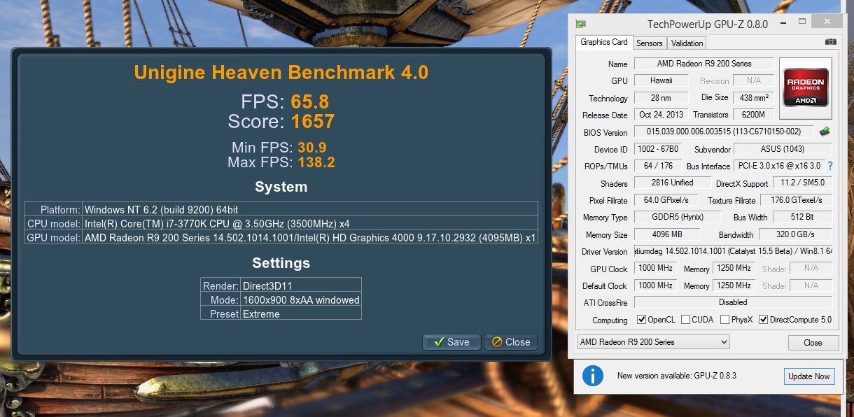Click the GPU model row in Heaven results
Viewport: 854px width, 417px height.
point(281,237)
